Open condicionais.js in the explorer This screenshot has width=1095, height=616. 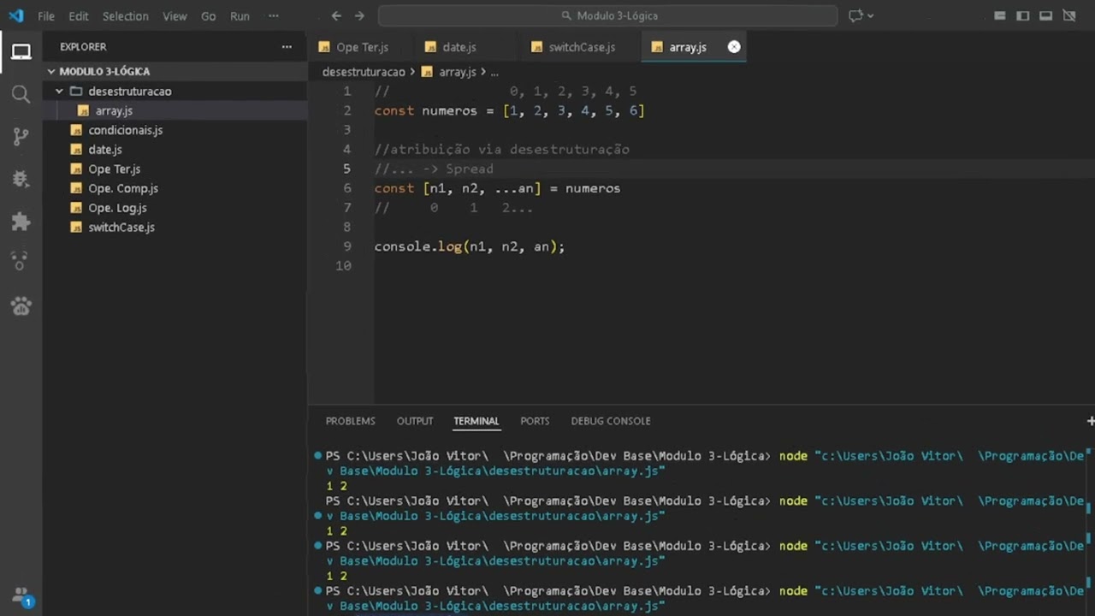(x=175, y=130)
